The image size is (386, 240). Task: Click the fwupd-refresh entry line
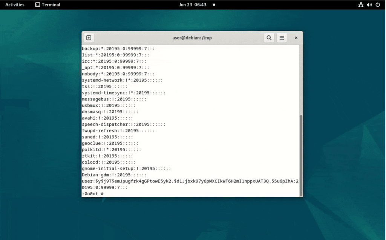(x=118, y=131)
